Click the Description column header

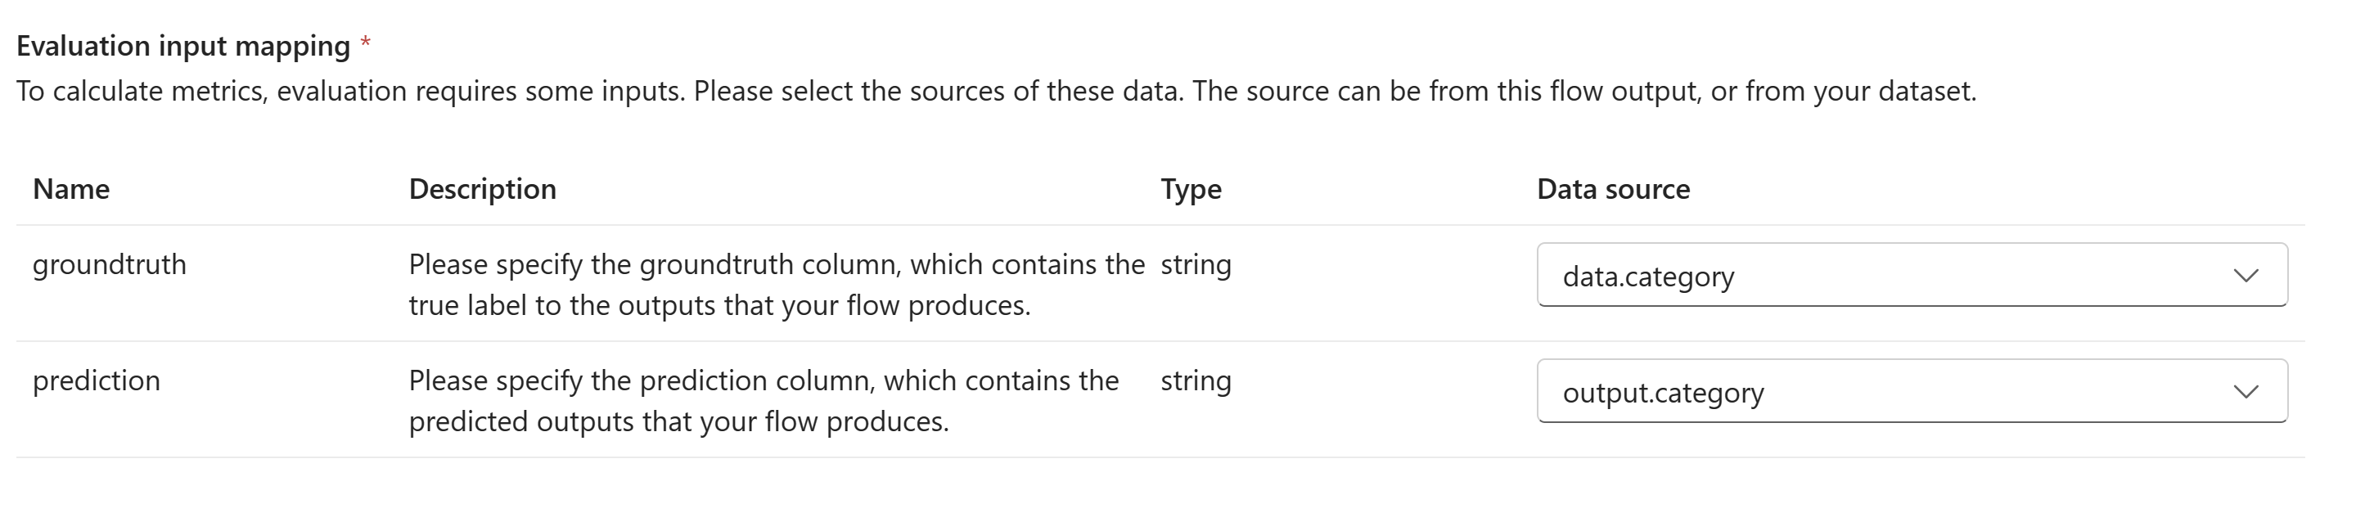[482, 189]
